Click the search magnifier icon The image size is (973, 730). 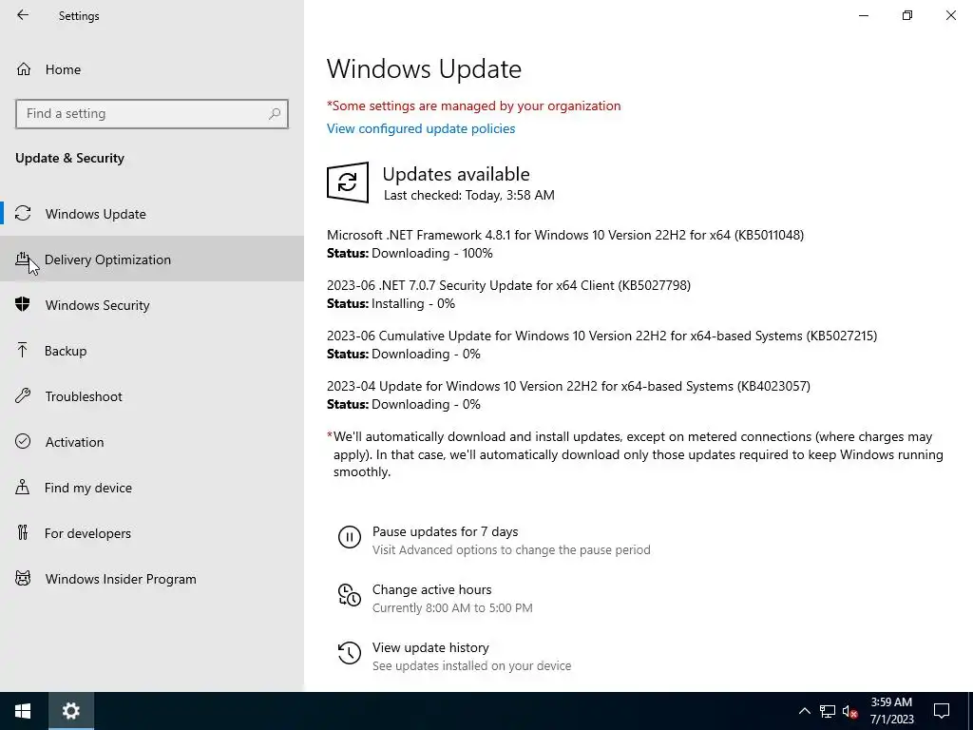coord(275,114)
